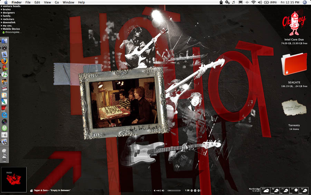Open the Window menu
The width and height of the screenshot is (311, 195).
[68, 2]
